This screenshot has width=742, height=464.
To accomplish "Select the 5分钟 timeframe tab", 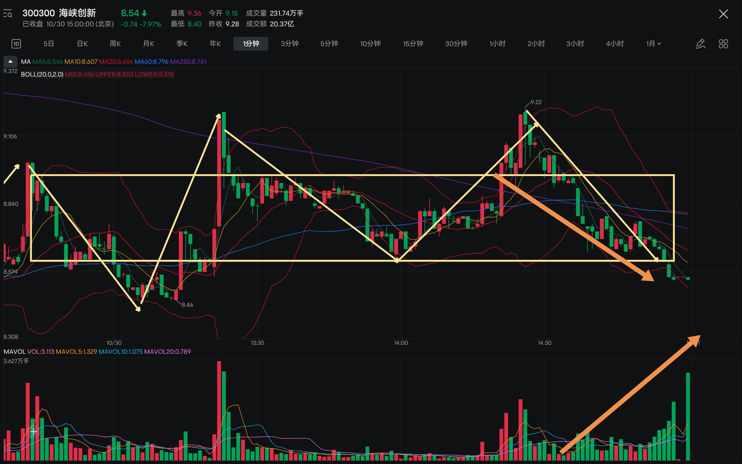I will 329,44.
